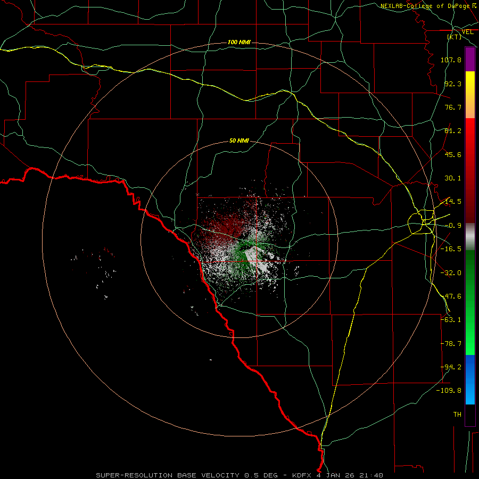Click the VEL legend title

click(467, 32)
